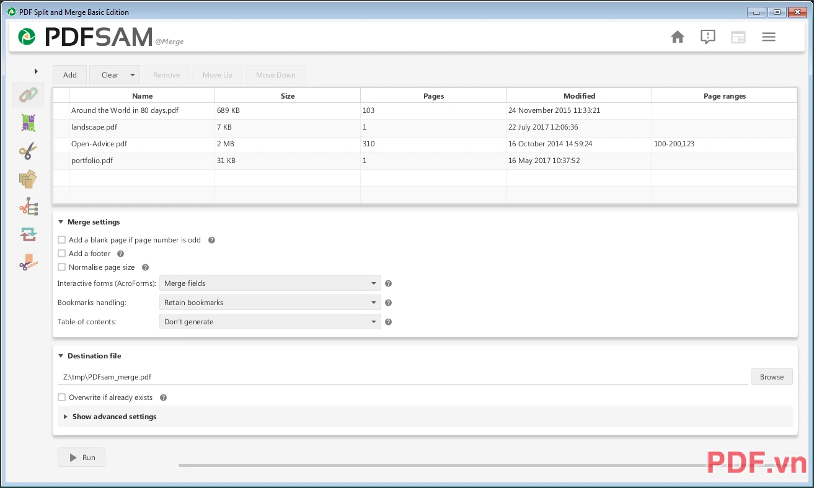Click the destination file path field

tap(403, 377)
